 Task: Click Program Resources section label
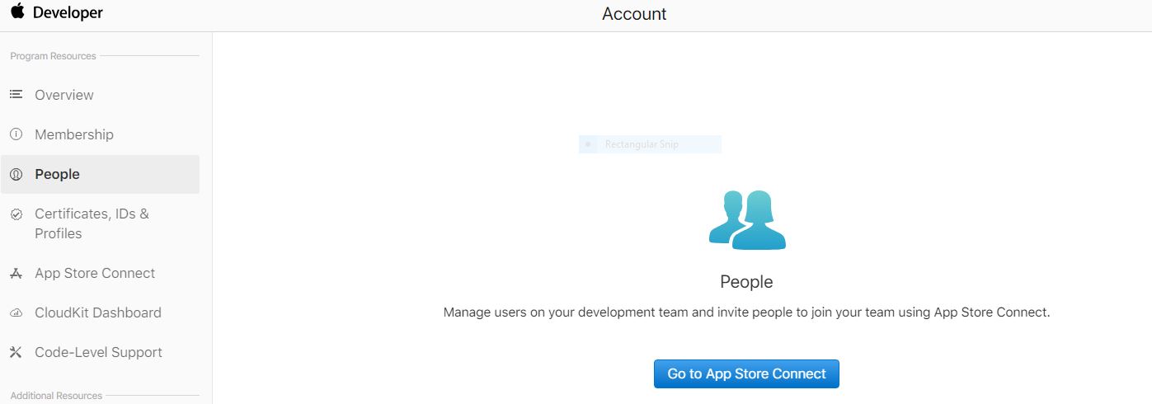[53, 56]
